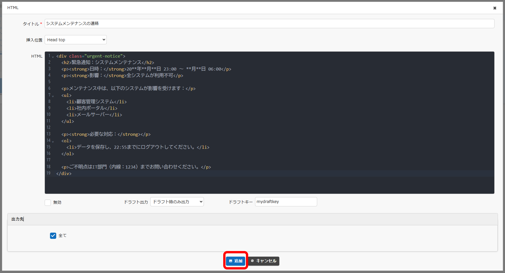The image size is (505, 273).
Task: Click the 追加 save button
Action: pyautogui.click(x=236, y=261)
